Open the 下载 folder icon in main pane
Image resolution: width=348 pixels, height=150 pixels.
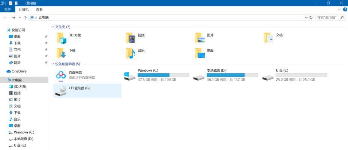61,53
